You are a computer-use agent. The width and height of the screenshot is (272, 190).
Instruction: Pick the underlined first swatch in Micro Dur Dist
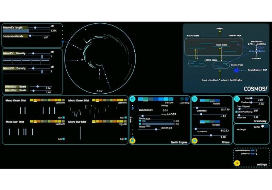click(94, 122)
